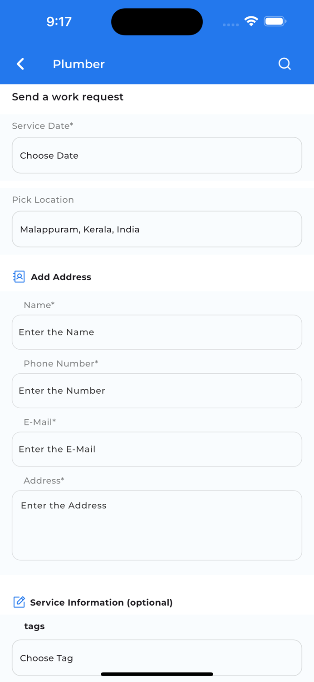This screenshot has width=314, height=682.
Task: Tap the back arrow to leave Plumber page
Action: click(x=20, y=64)
